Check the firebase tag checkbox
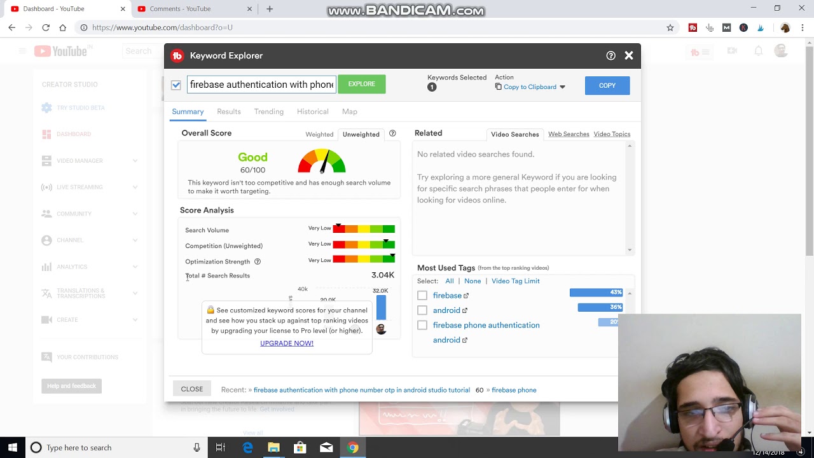The image size is (814, 458). coord(422,295)
